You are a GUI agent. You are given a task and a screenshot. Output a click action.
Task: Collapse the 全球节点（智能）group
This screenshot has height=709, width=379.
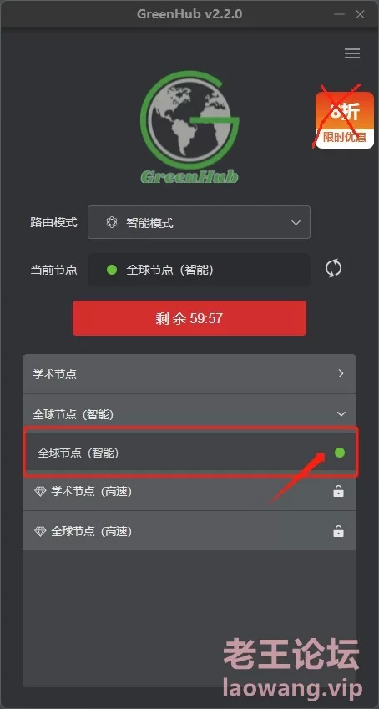(x=189, y=413)
